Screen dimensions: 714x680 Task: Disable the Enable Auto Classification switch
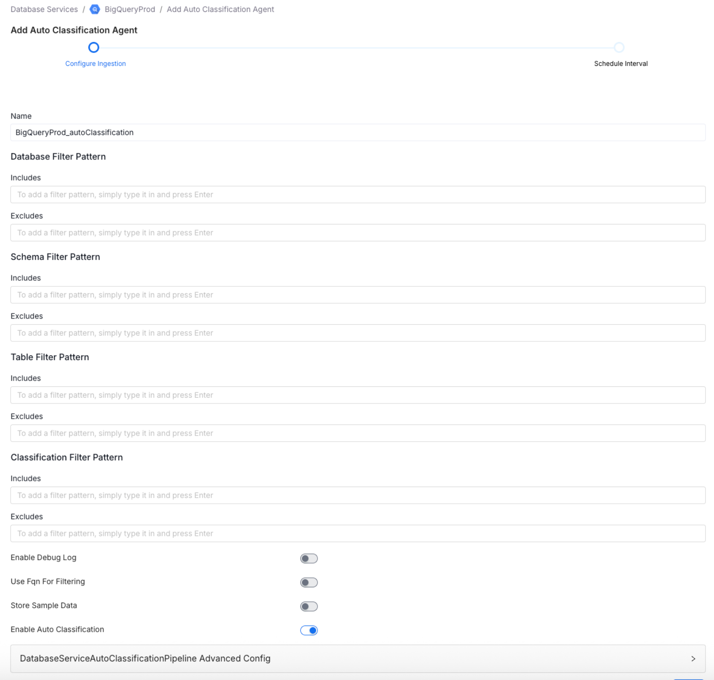point(309,630)
